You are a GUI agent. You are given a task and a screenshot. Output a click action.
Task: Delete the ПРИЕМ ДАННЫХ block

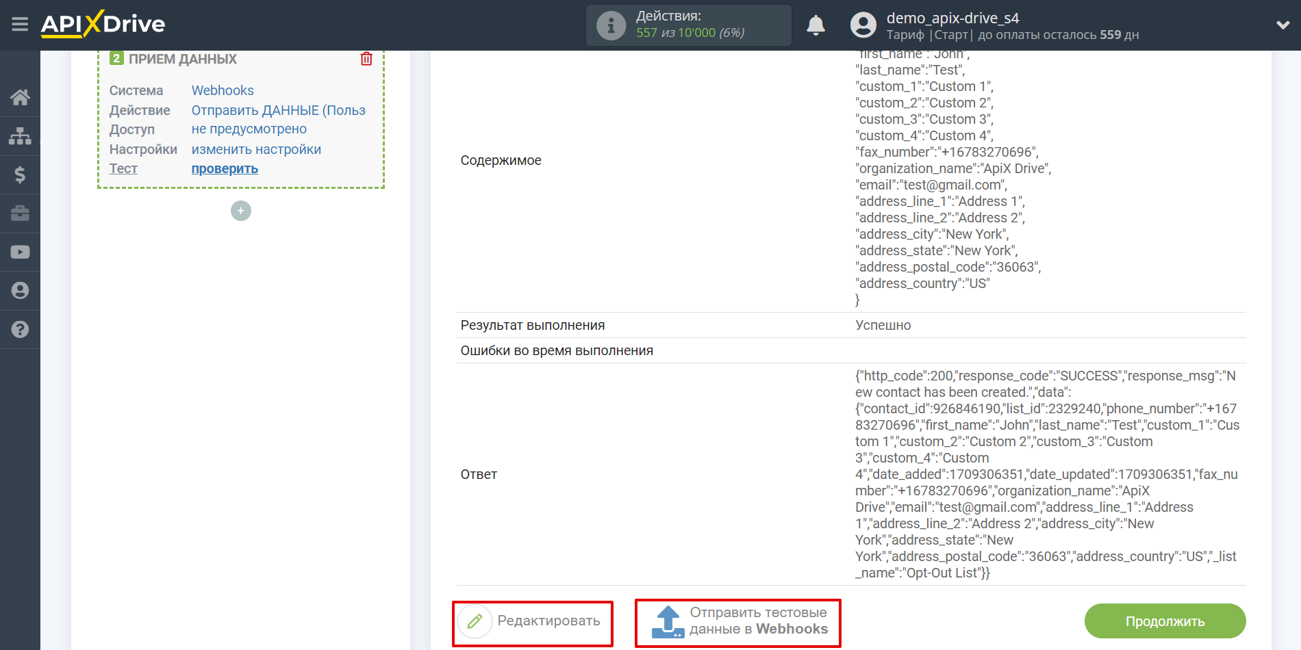[x=366, y=59]
